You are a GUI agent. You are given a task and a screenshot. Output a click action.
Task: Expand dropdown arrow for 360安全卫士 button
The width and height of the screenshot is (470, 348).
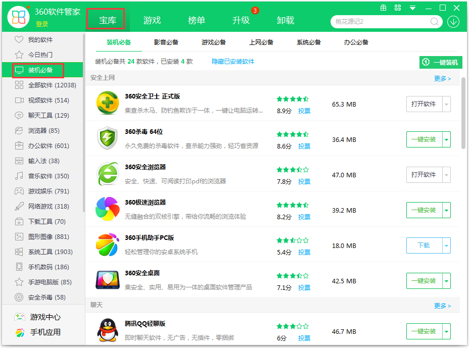pos(447,104)
